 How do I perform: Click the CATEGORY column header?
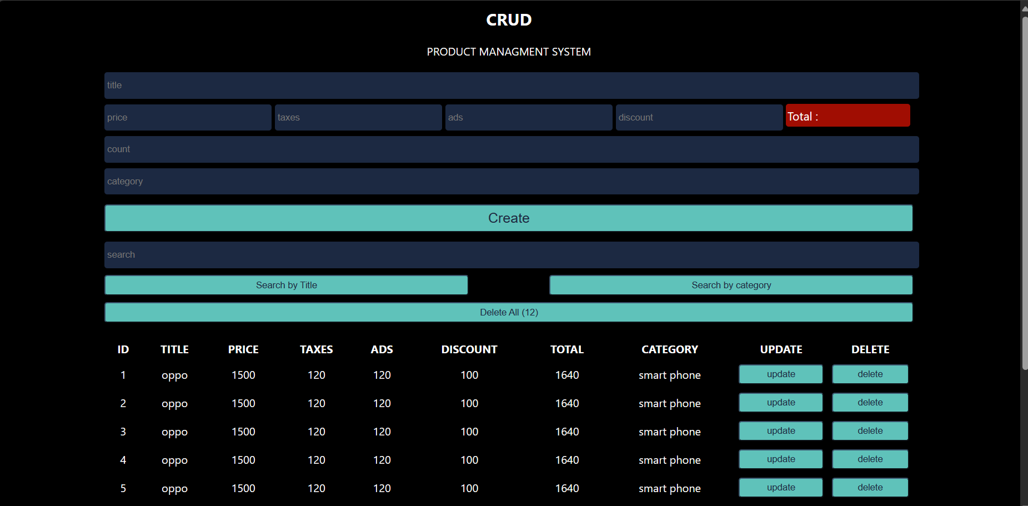[x=670, y=349]
